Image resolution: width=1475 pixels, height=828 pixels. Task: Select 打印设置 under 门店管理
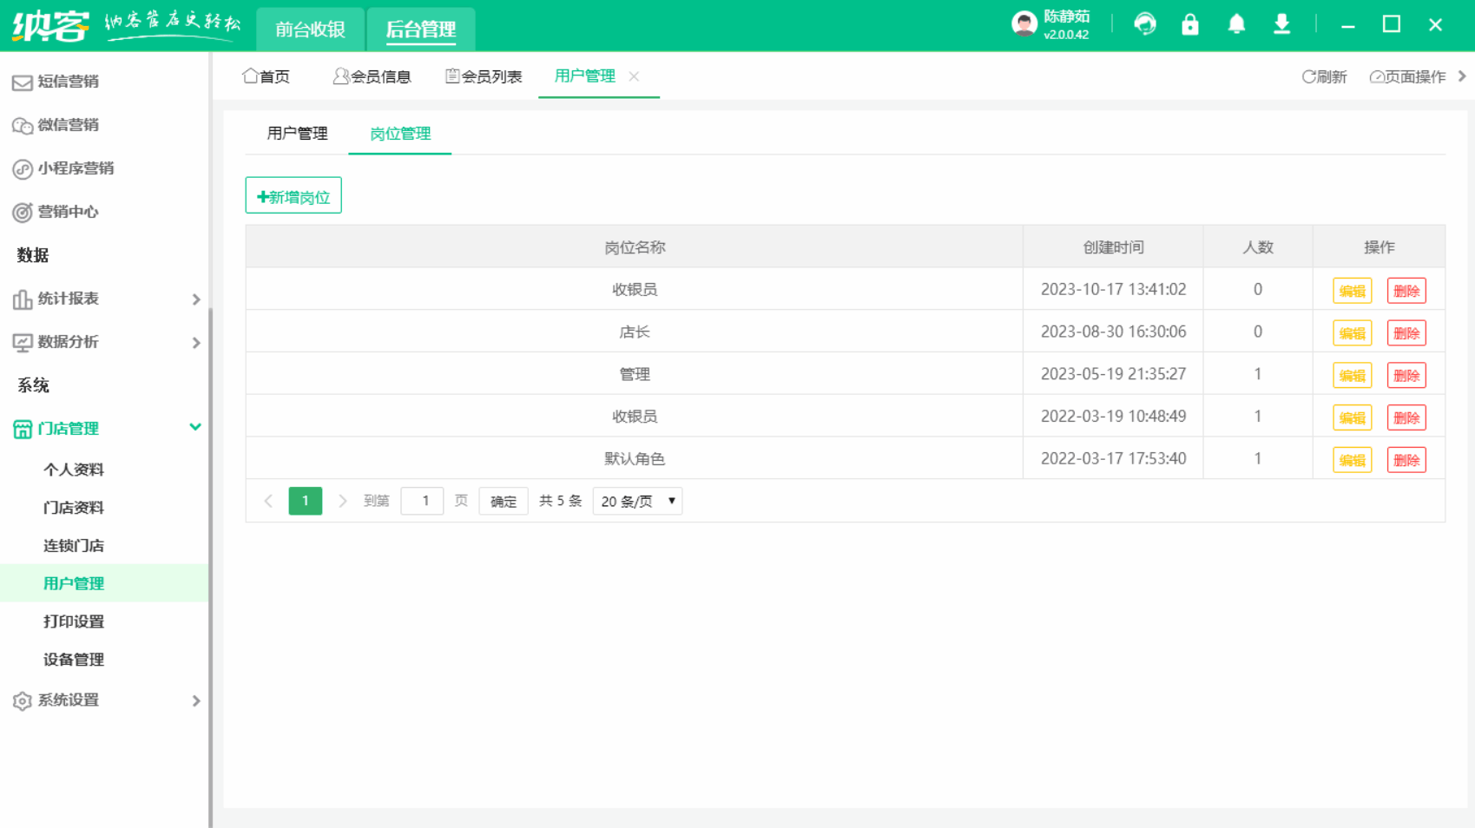pos(74,621)
